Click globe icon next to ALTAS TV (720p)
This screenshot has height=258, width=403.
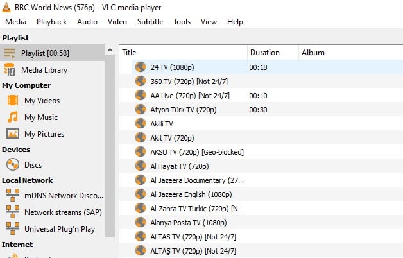pyautogui.click(x=141, y=237)
